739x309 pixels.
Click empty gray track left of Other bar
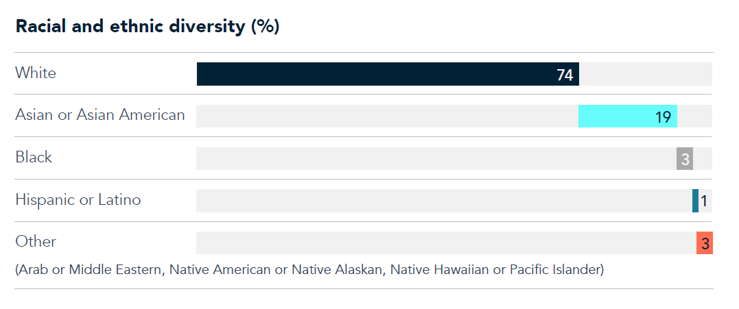[446, 243]
